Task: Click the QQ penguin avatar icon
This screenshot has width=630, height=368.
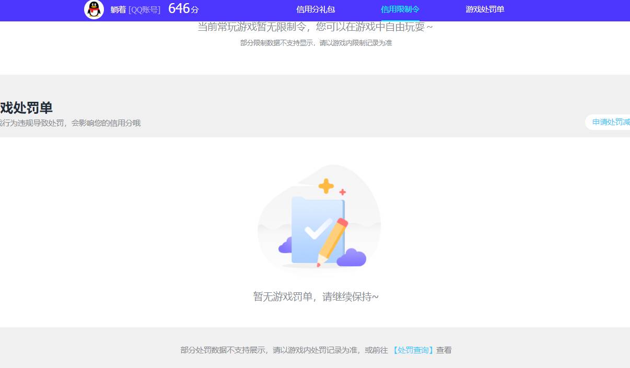Action: click(94, 9)
